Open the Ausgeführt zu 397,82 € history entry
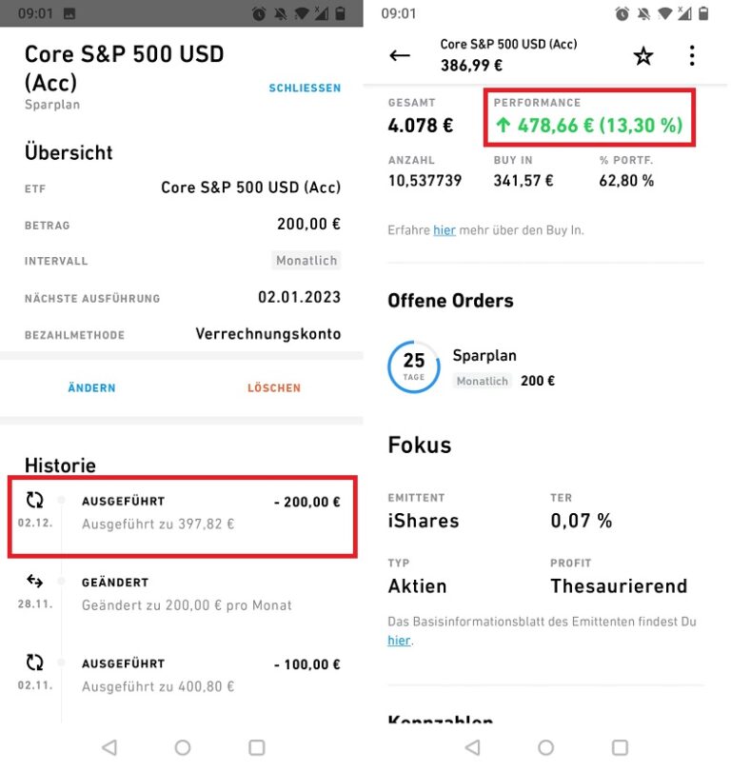 (181, 514)
